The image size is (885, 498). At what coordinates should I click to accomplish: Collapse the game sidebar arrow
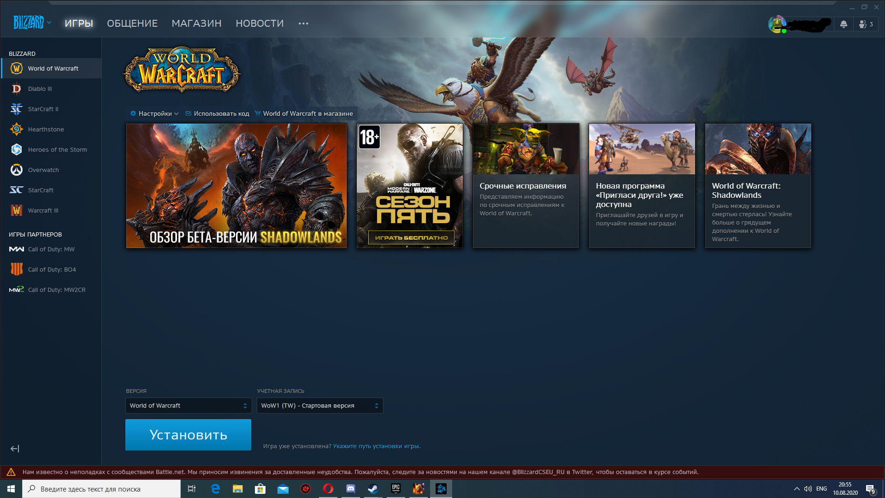point(15,449)
